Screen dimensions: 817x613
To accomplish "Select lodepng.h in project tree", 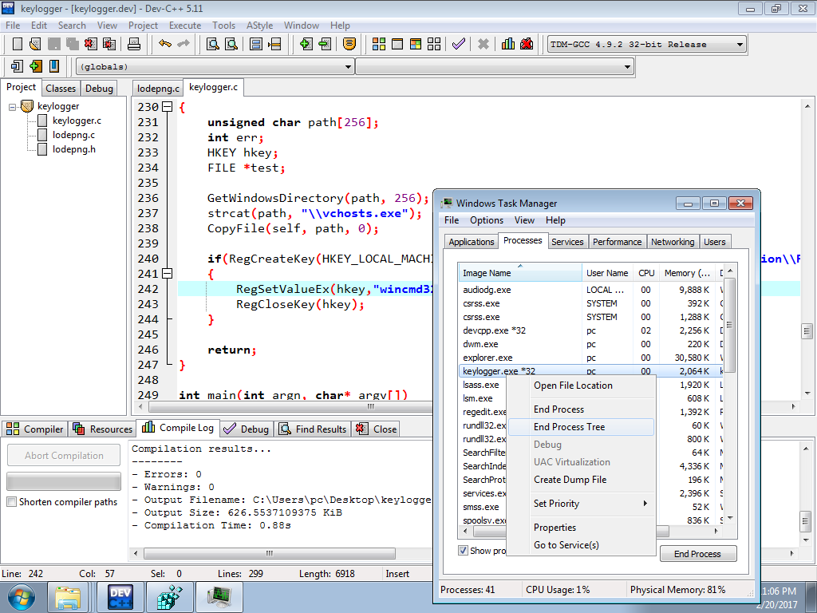I will point(74,149).
